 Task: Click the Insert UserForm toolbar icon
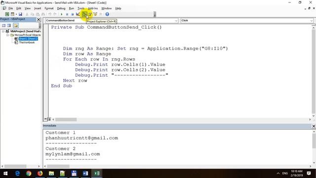[12, 14]
